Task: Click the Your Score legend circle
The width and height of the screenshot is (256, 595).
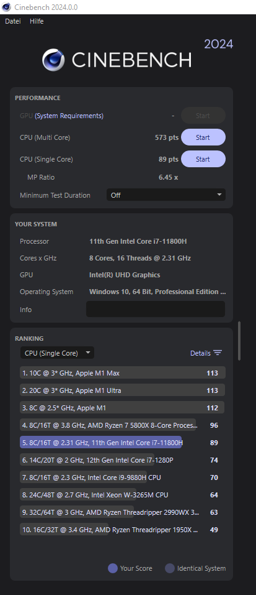Action: coord(113,568)
